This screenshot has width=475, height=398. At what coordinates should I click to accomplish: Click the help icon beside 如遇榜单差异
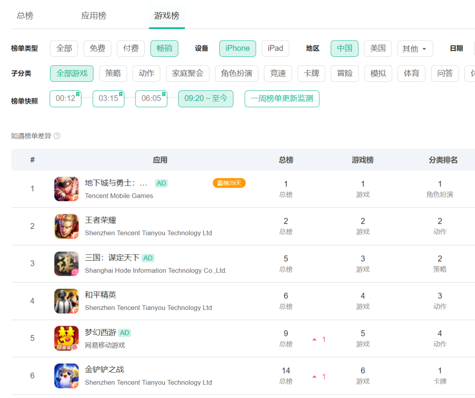(x=57, y=136)
